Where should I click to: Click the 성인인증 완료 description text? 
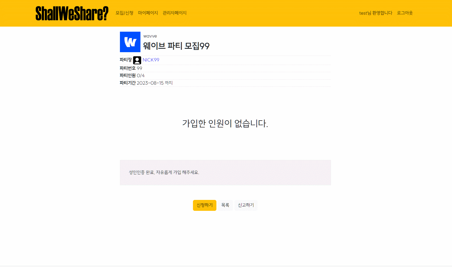164,172
